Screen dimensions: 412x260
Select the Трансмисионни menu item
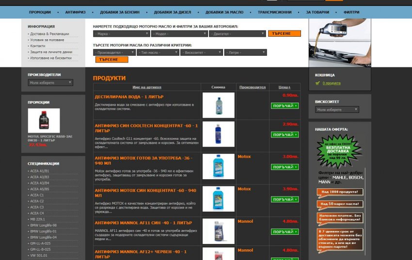(x=274, y=12)
